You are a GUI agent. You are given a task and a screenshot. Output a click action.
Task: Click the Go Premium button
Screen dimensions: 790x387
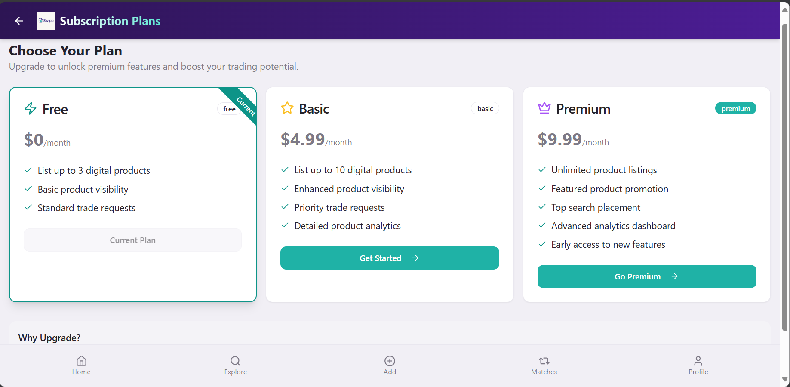[647, 276]
